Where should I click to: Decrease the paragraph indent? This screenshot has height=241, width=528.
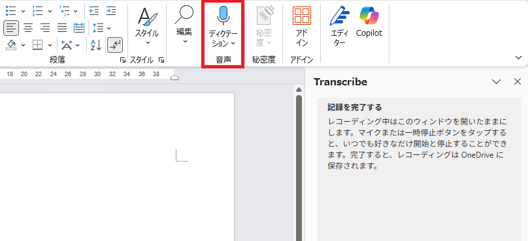click(94, 11)
